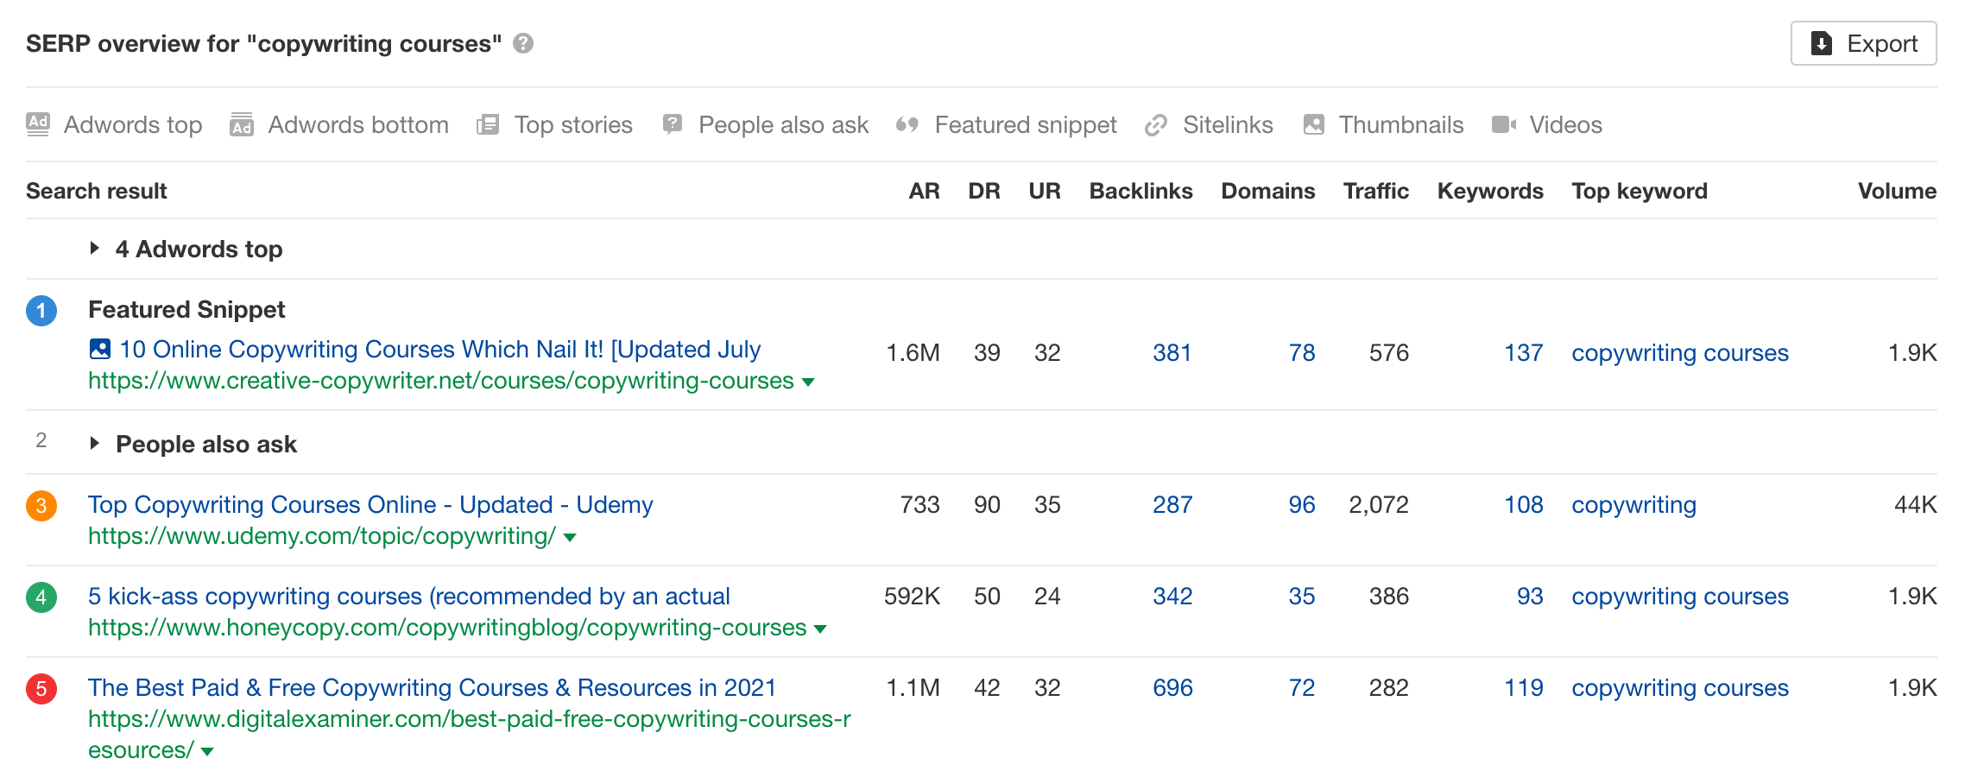Click top keyword 'copywriting courses' in honeycopy row
Viewport: 1965px width, 777px height.
(x=1680, y=596)
